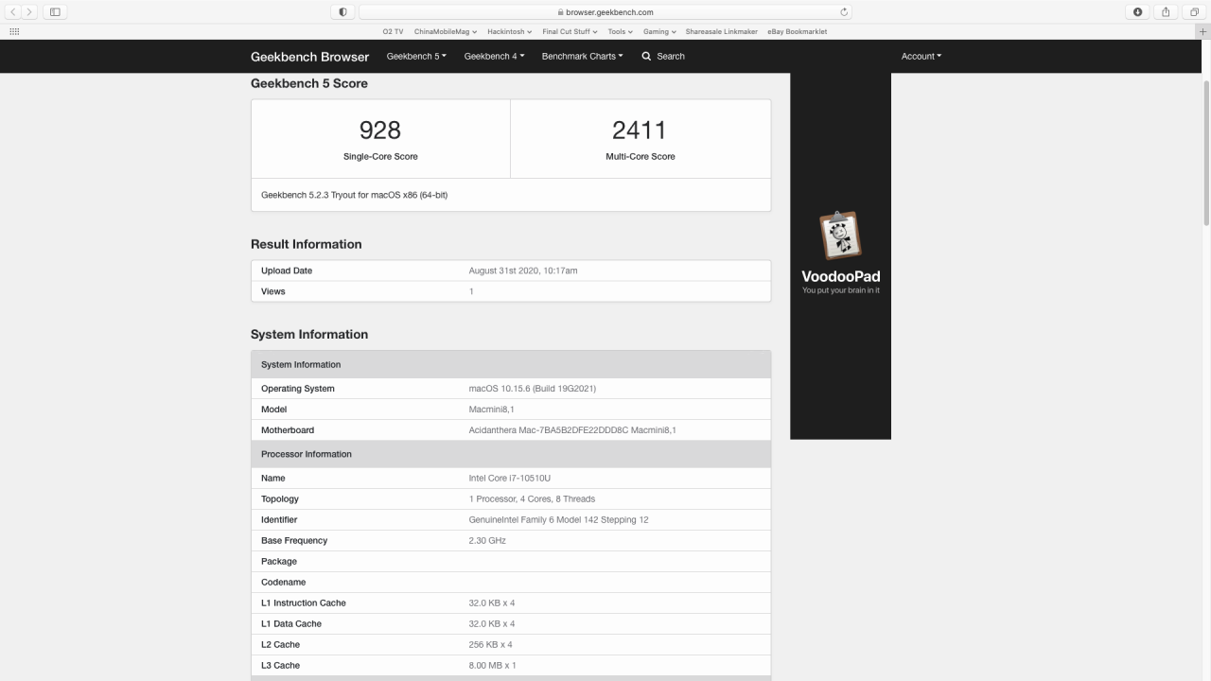Open the Geekbench 5 dropdown menu
The height and width of the screenshot is (681, 1211).
[416, 56]
